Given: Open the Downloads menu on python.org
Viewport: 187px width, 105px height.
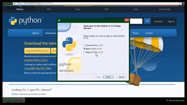Looking at the screenshot, I should coord(51,33).
